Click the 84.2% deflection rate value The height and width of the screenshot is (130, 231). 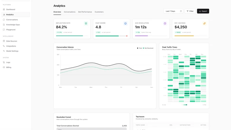62,27
